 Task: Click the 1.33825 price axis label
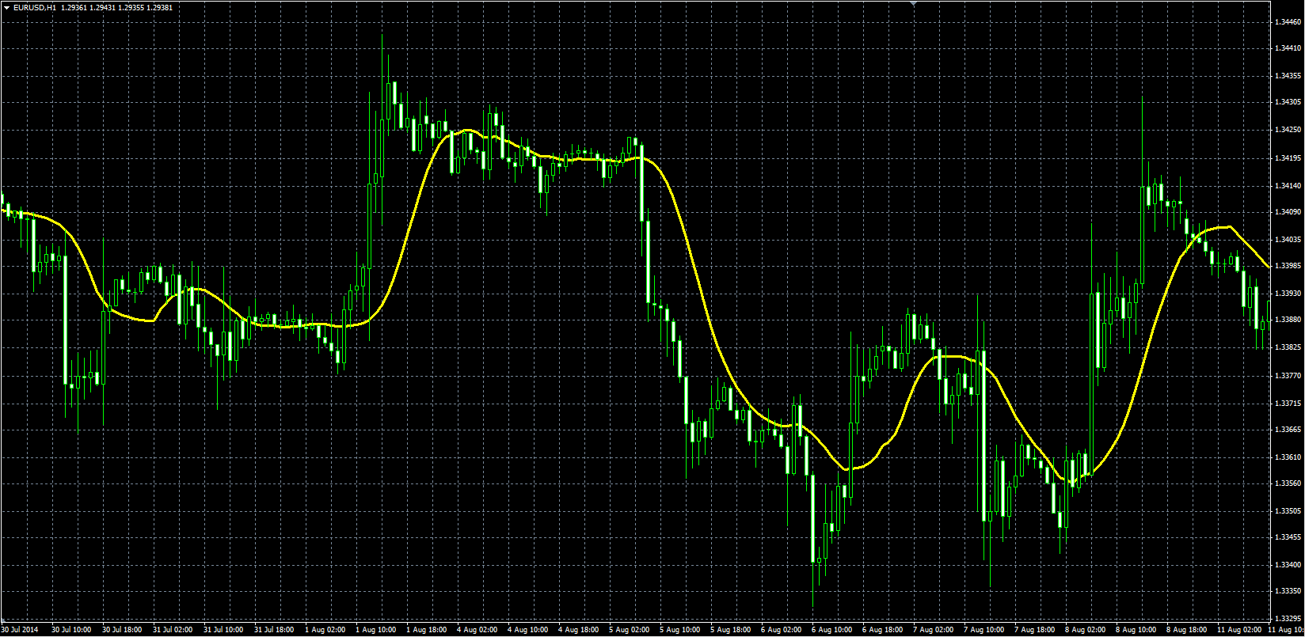point(1288,347)
